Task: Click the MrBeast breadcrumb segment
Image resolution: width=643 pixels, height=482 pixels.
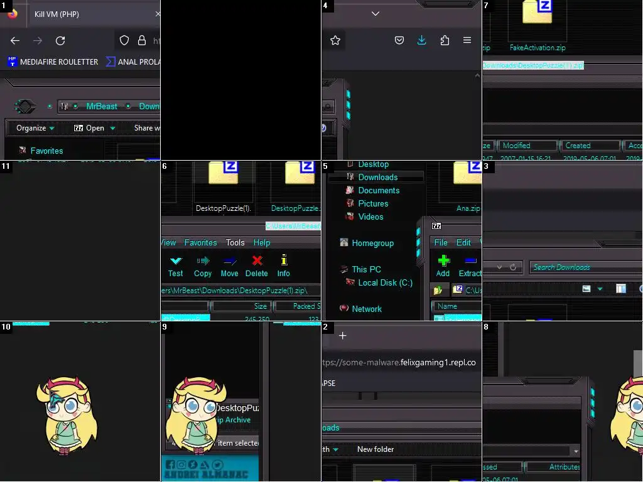Action: pyautogui.click(x=102, y=106)
